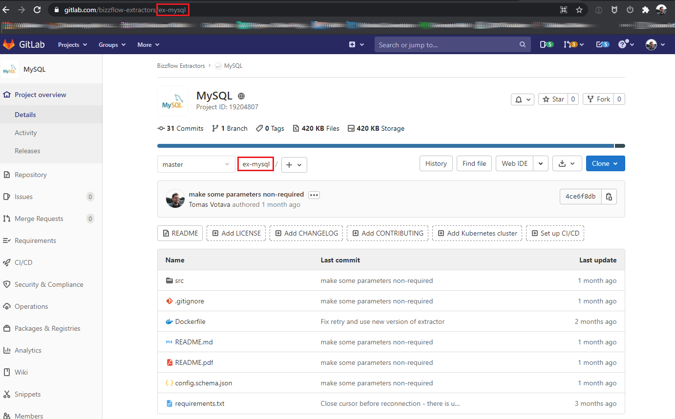Click the README button
Image resolution: width=675 pixels, height=419 pixels.
coord(180,233)
